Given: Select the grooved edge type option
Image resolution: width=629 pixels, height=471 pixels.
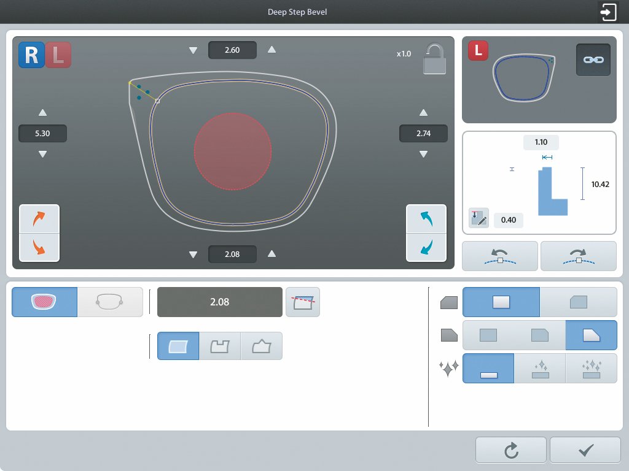Looking at the screenshot, I should click(219, 347).
